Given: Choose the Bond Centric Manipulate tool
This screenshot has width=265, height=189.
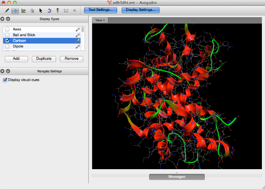Looking at the screenshot, I should point(24,10).
